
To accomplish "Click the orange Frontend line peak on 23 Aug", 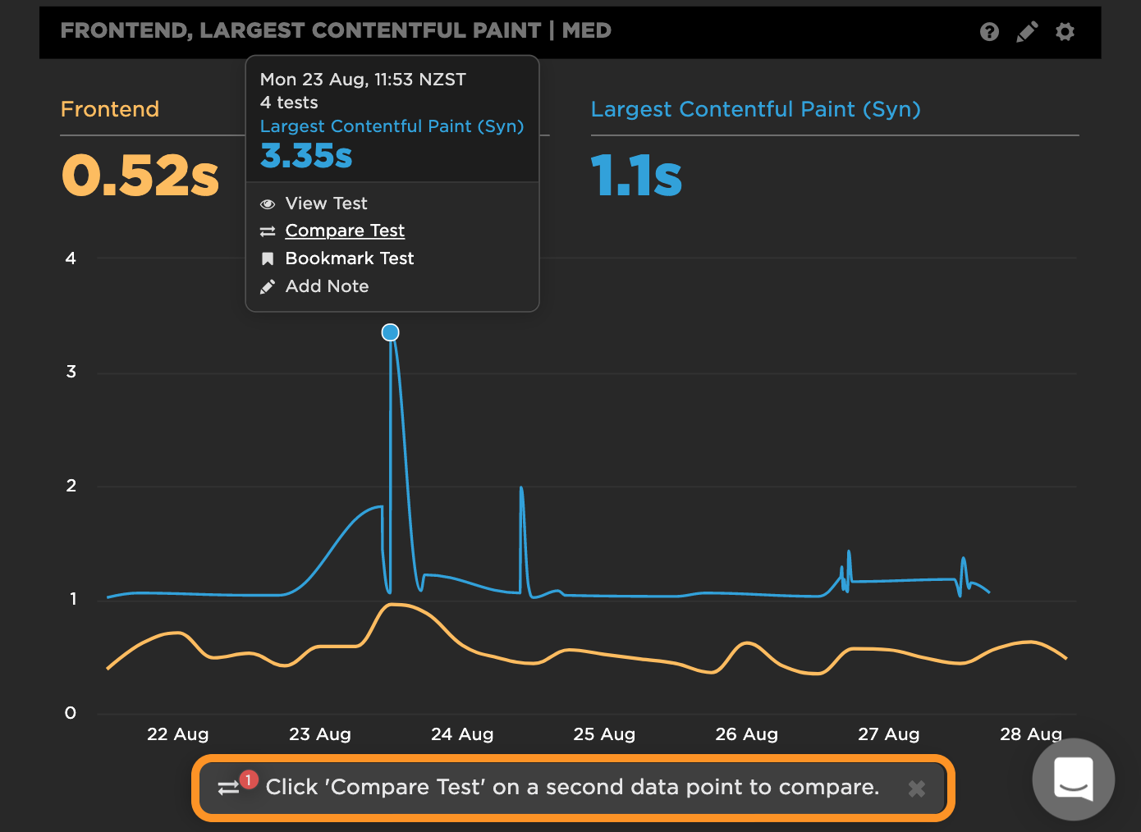I will [394, 605].
